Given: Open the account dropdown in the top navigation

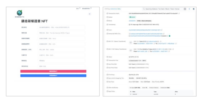Looking at the screenshot, I should tap(87, 8).
